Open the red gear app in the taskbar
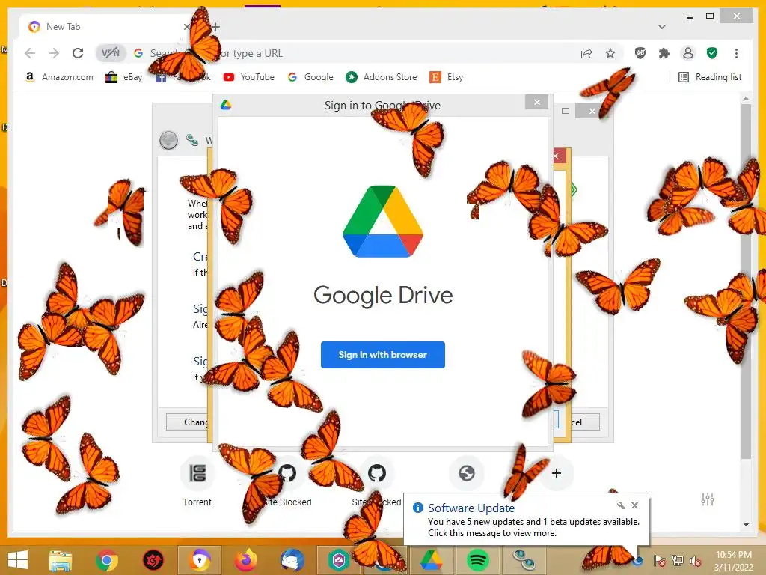Screen dimensions: 766x575 tap(153, 560)
